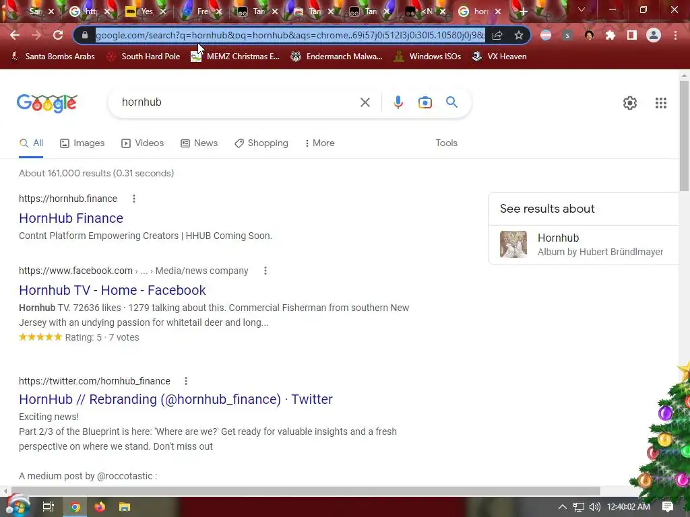
Task: Open VX Heaven bookmark
Action: tap(499, 57)
